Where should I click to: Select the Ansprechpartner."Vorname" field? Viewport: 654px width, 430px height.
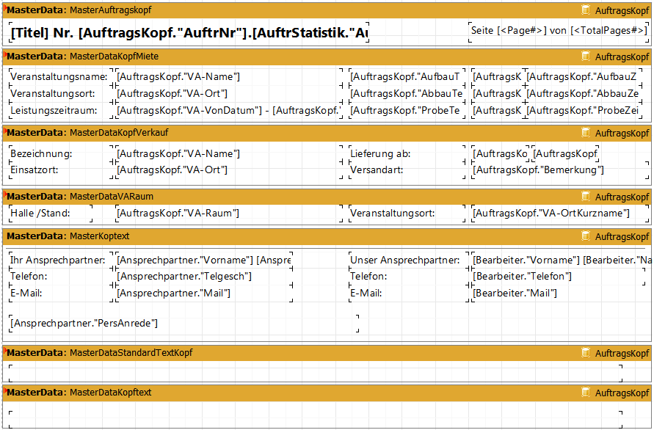pos(204,260)
